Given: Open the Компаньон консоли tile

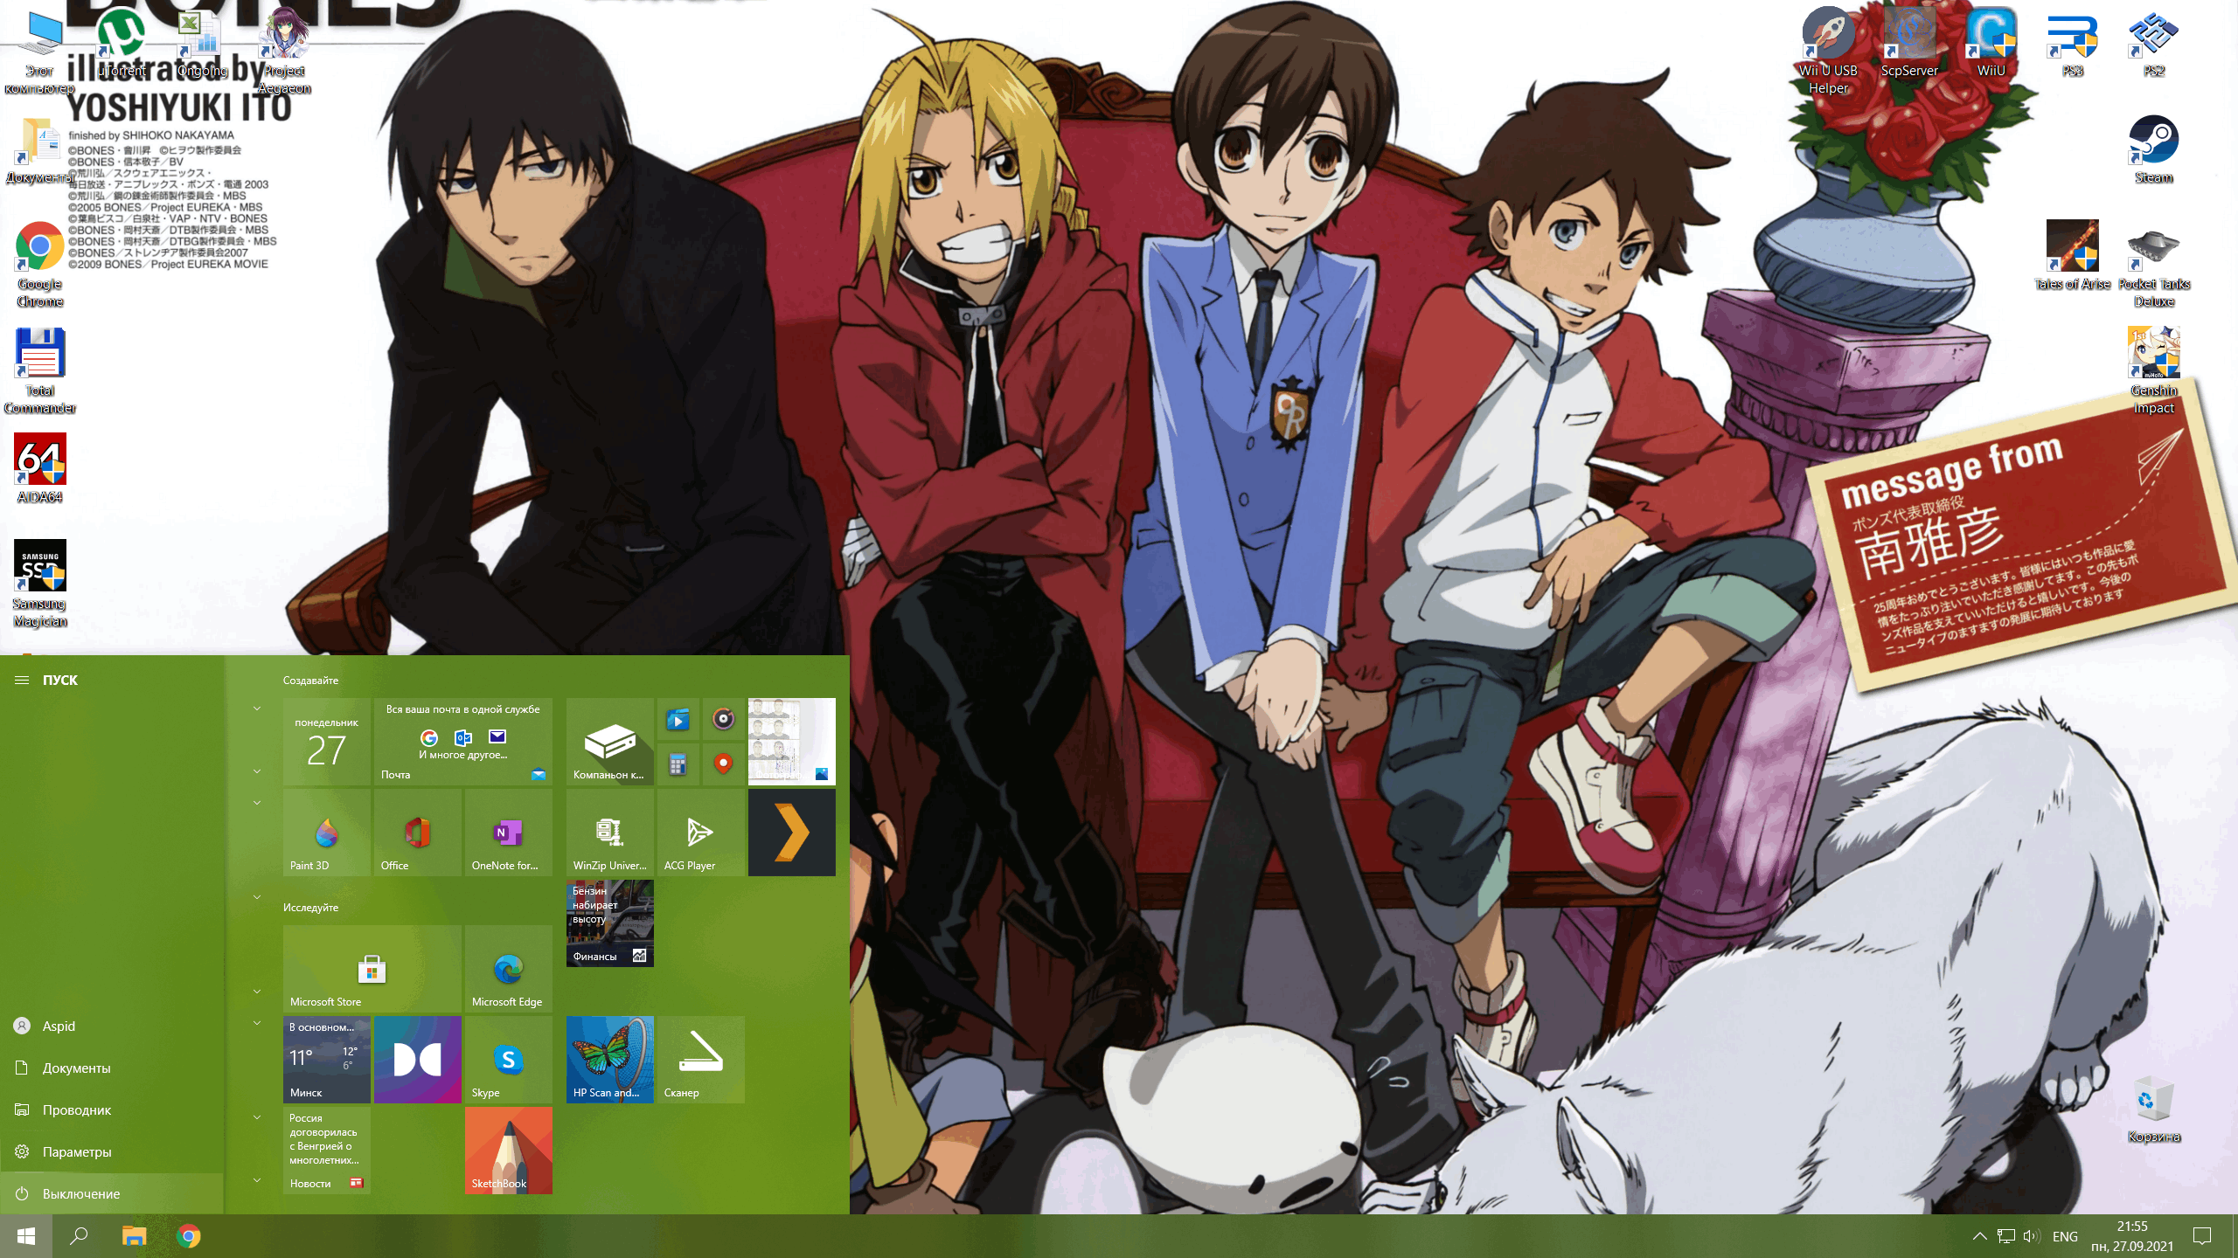Looking at the screenshot, I should (x=610, y=742).
